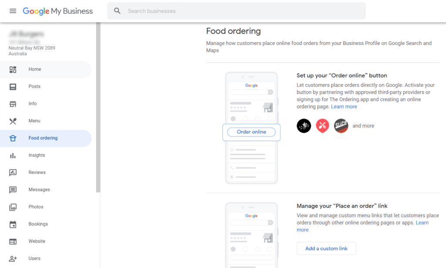Click the sidebar vertical scrollbar
Viewport: 446px width, 268px height.
[x=98, y=107]
